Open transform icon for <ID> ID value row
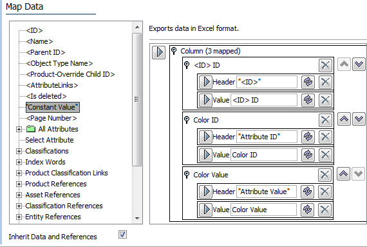Screen dimensions: 367x247 [x=308, y=100]
